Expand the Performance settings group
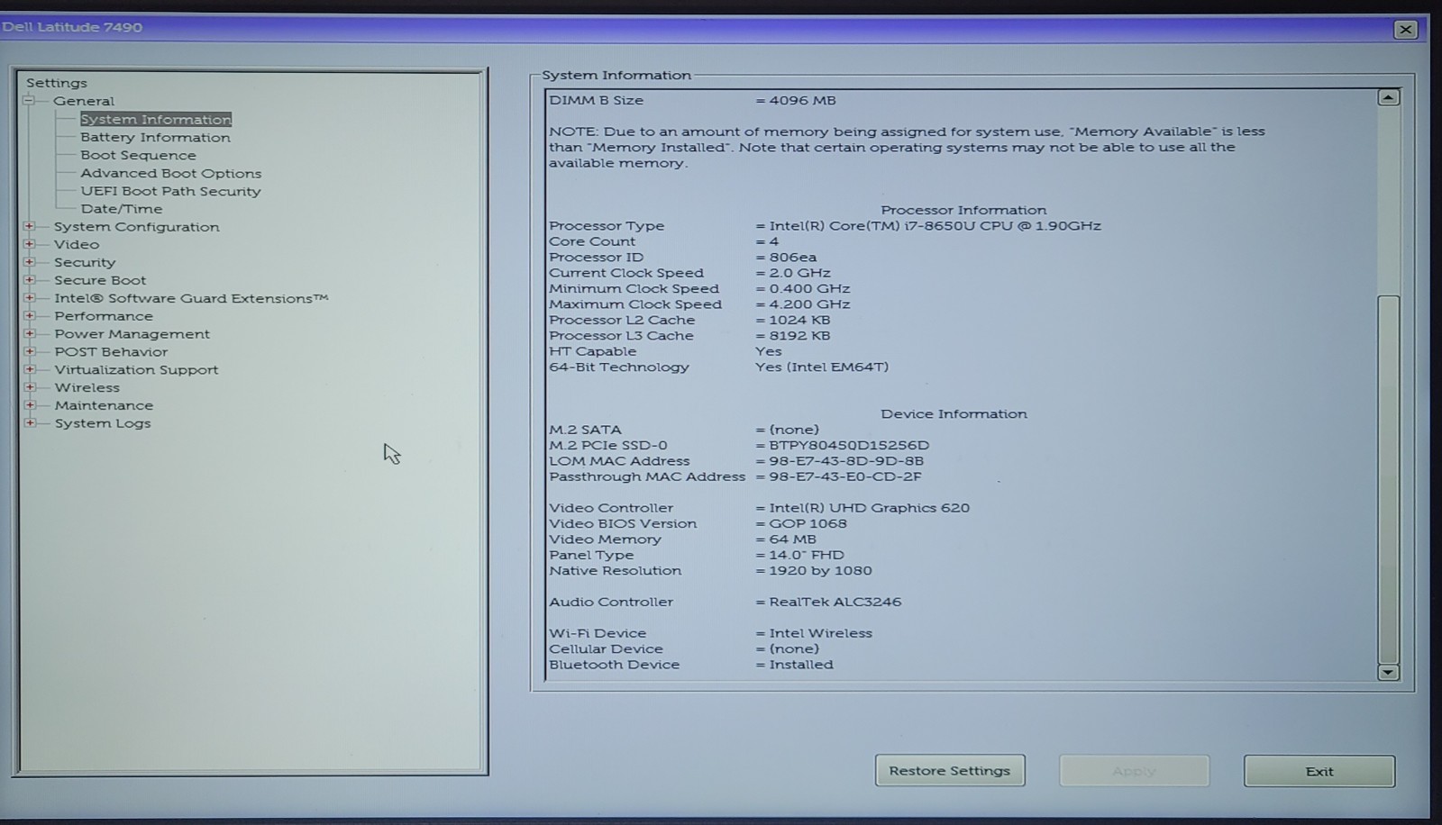This screenshot has width=1442, height=825. click(30, 316)
